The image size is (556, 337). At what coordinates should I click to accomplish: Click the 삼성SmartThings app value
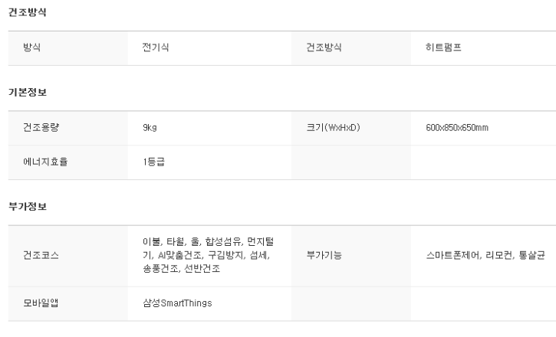(x=177, y=303)
